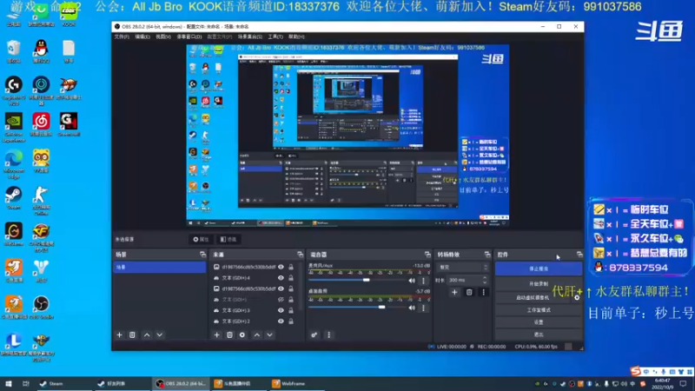This screenshot has width=695, height=391.
Task: Pop out the 控件 dock panel
Action: pyautogui.click(x=579, y=255)
